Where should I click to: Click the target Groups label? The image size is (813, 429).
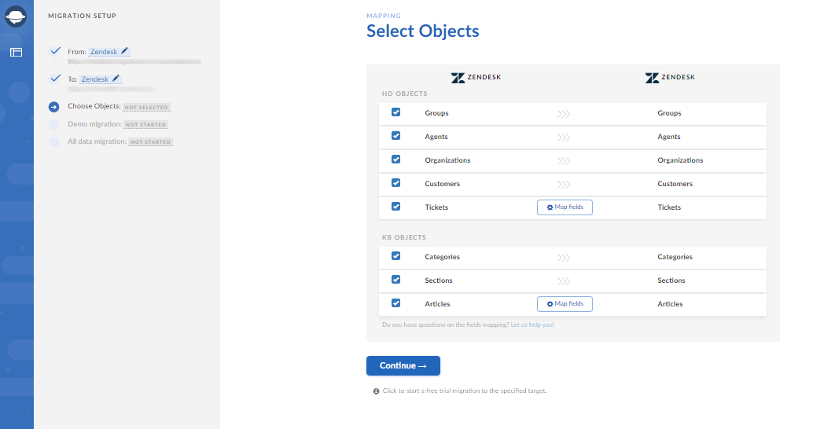point(669,113)
